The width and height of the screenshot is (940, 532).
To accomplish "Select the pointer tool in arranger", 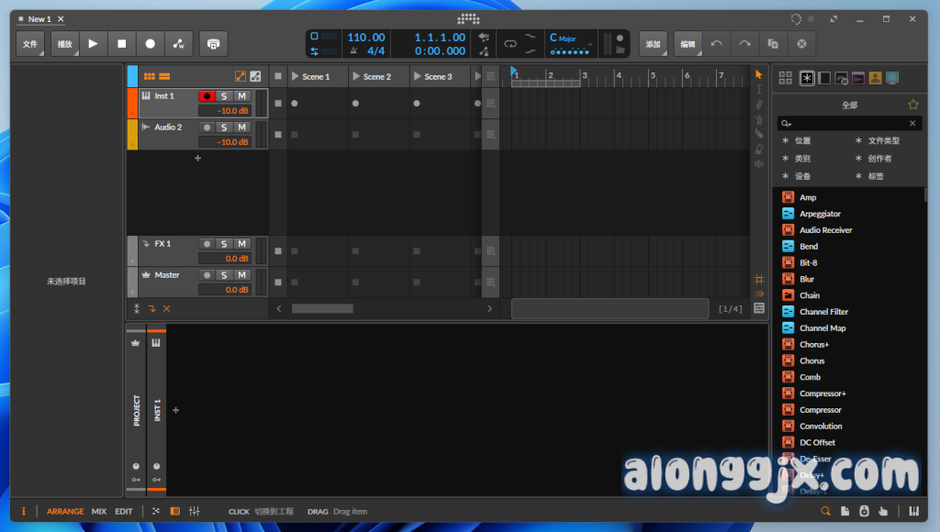I will click(x=758, y=73).
